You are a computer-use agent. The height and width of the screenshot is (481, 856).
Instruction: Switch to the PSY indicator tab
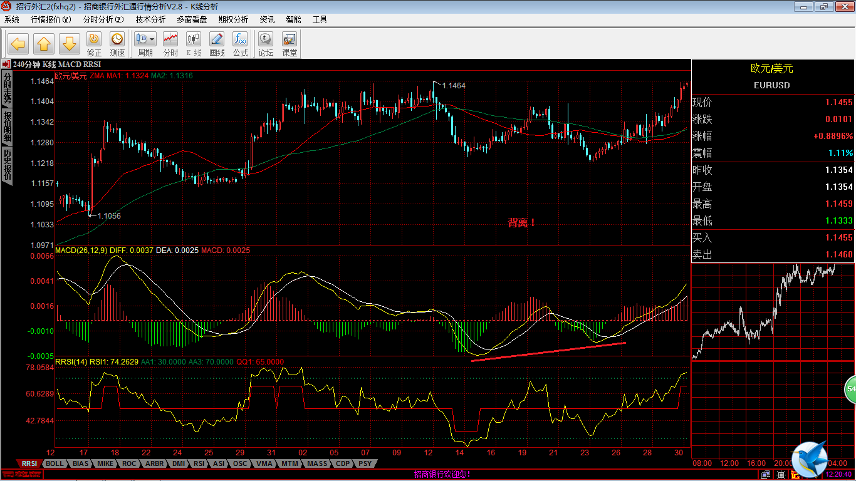[x=365, y=463]
